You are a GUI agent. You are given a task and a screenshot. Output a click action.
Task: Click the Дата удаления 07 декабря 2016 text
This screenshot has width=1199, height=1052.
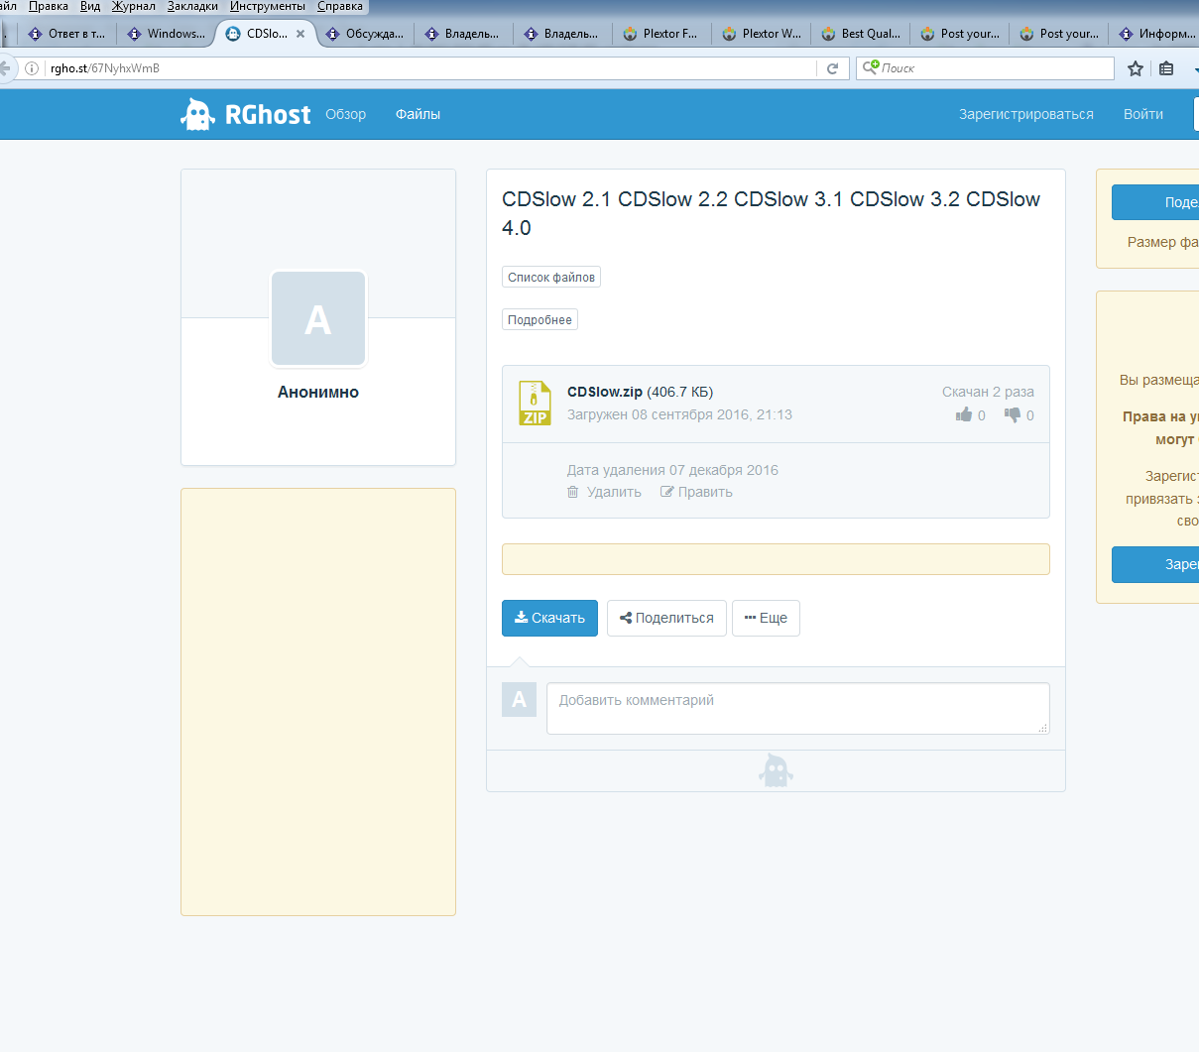[x=672, y=470]
